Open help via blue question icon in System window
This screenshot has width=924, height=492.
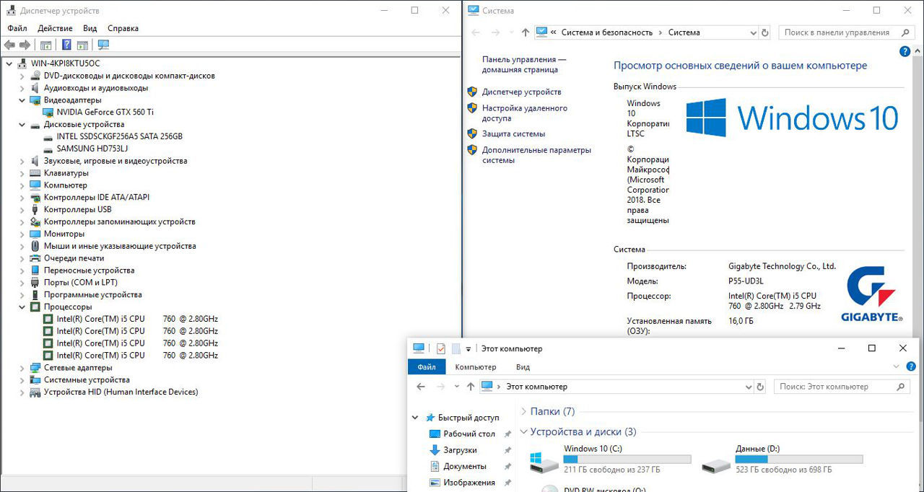(905, 52)
